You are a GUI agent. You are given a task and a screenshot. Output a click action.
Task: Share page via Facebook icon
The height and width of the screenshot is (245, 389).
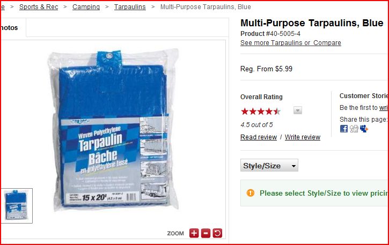343,129
